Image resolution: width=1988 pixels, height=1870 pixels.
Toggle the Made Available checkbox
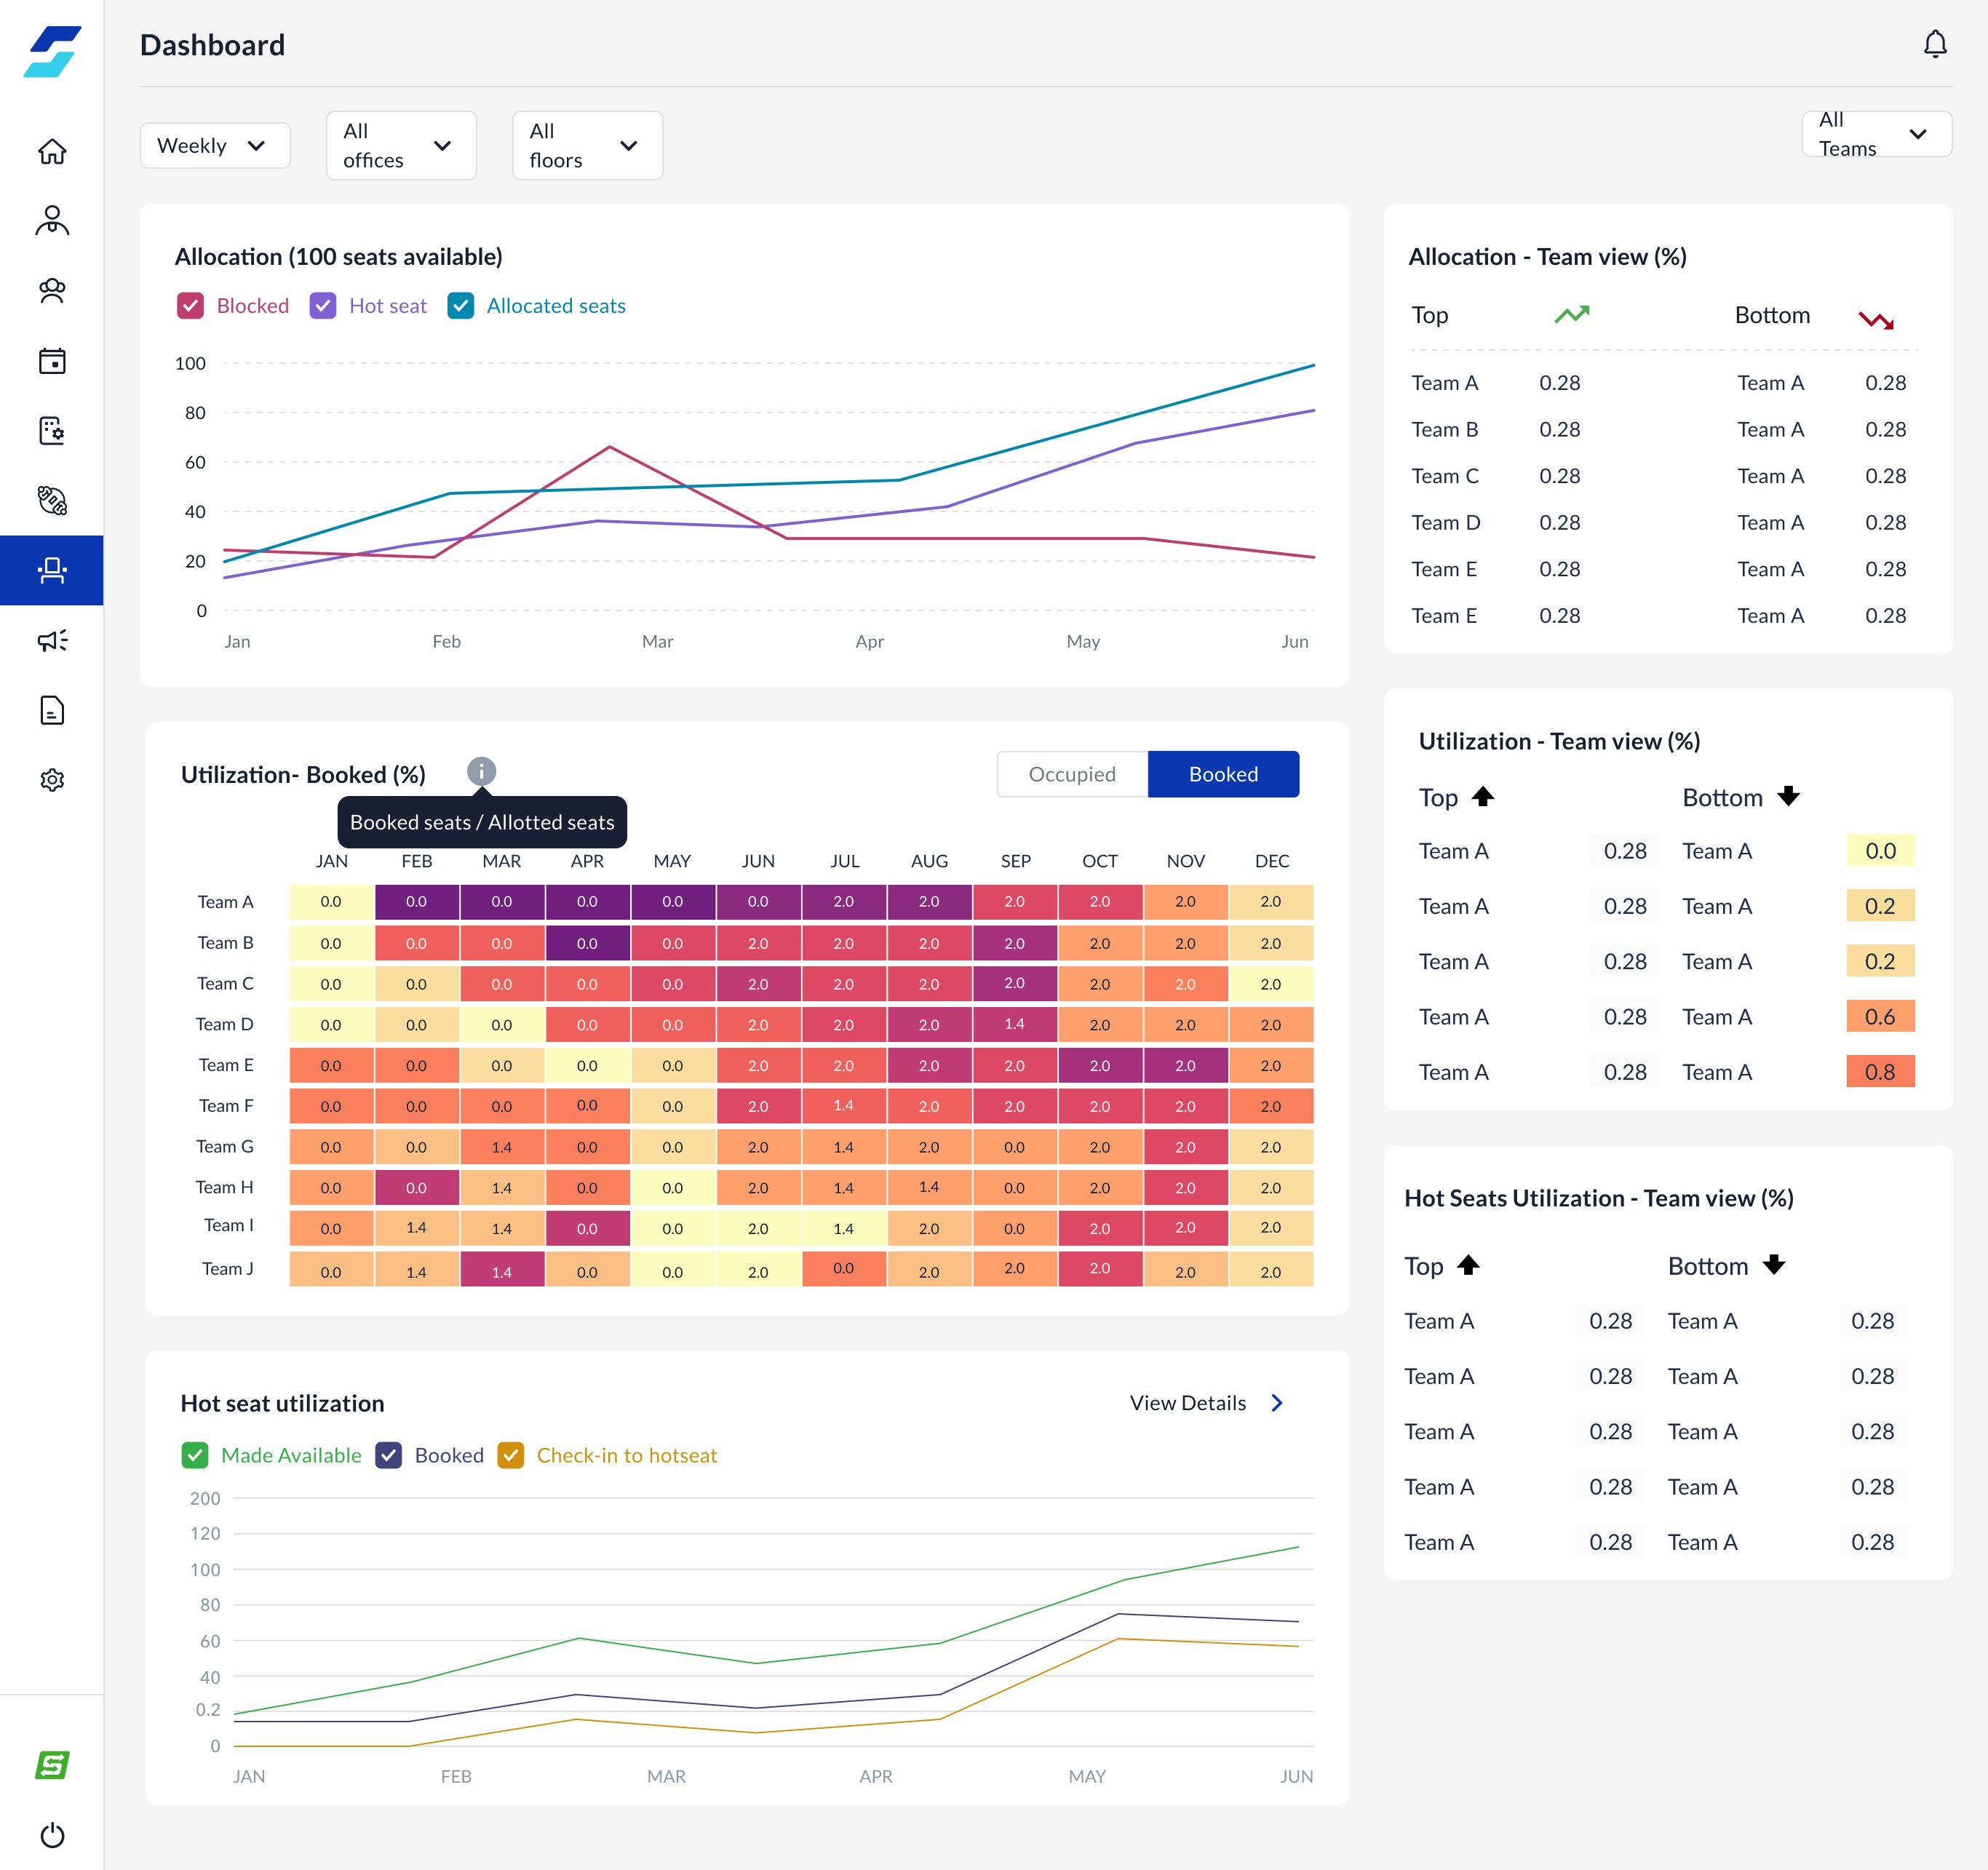[195, 1455]
